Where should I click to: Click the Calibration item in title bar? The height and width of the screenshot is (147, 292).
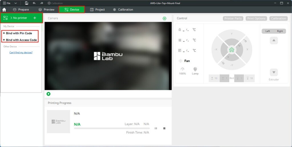(55, 3)
